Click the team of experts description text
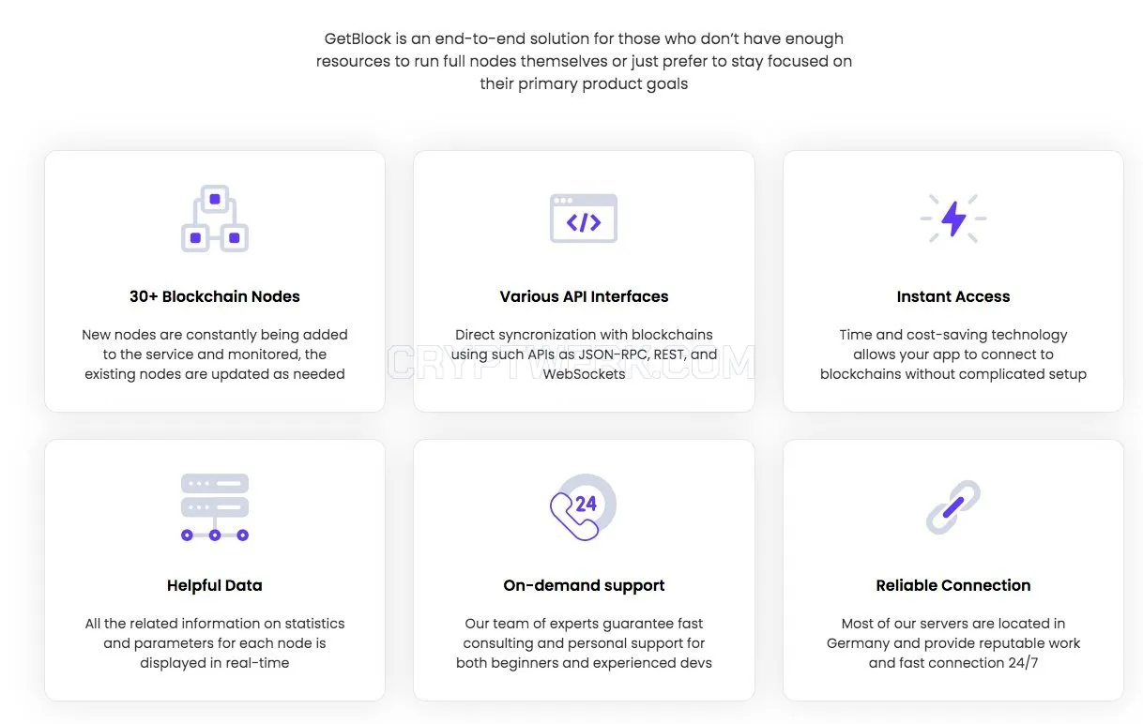This screenshot has height=724, width=1143. pos(584,643)
